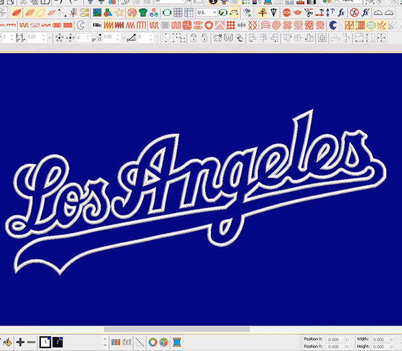
Task: Click the colored cube icon
Action: (164, 342)
